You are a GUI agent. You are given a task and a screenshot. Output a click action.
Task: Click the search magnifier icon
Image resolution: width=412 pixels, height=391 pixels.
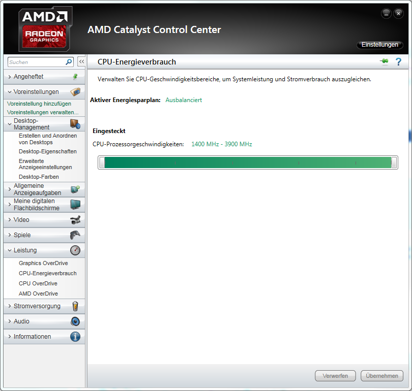click(x=69, y=62)
